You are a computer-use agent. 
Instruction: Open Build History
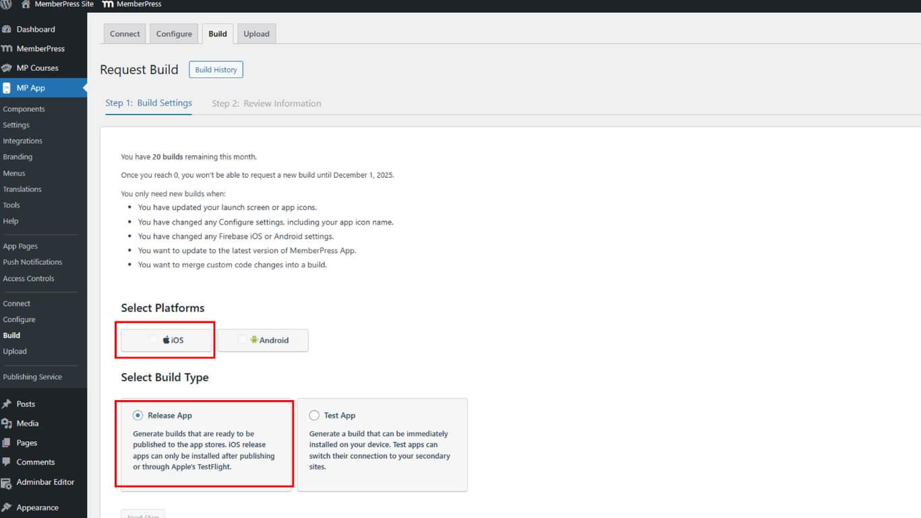[x=216, y=69]
